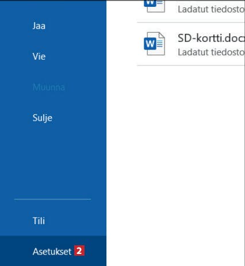The height and width of the screenshot is (266, 245).
Task: Open the SD-kortti.docx Word document icon
Action: [x=154, y=44]
